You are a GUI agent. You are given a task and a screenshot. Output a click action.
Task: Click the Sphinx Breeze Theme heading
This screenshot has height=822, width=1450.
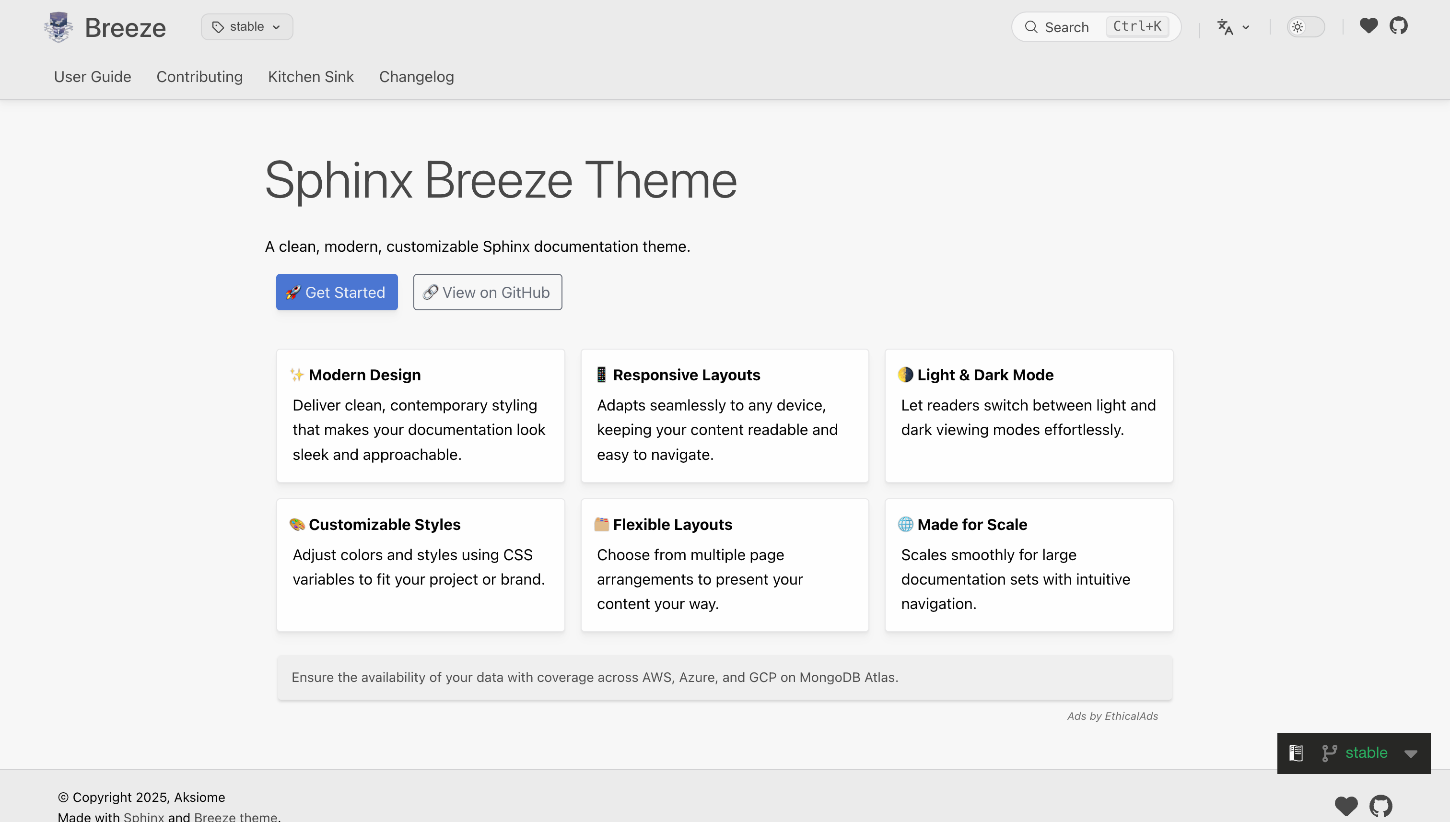(x=501, y=181)
